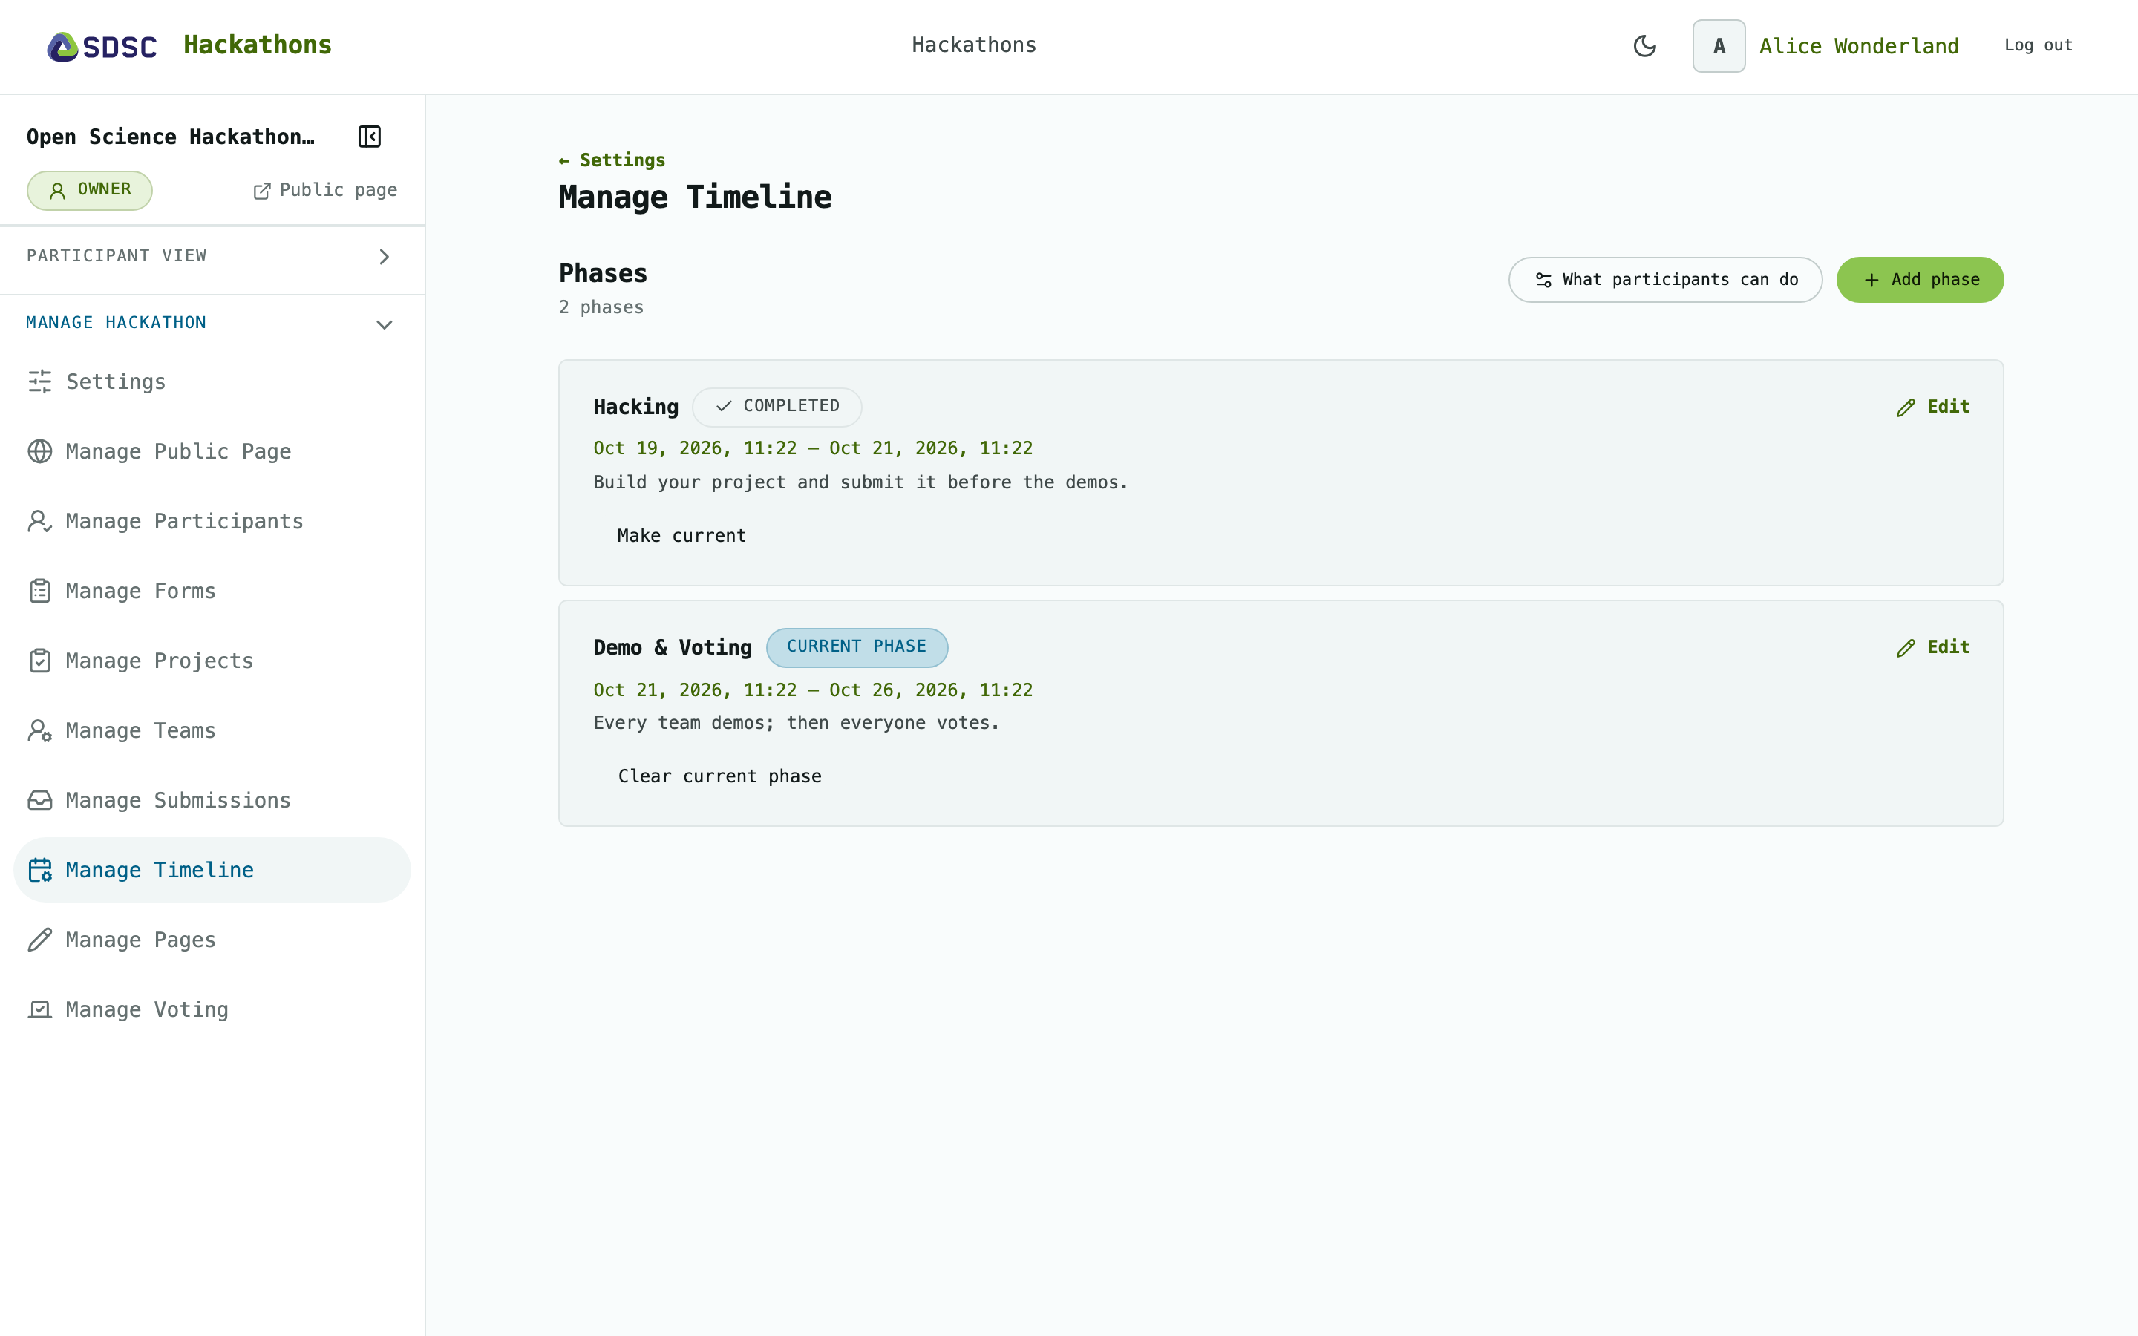
Task: Expand the Participant View section chevron
Action: coord(385,256)
